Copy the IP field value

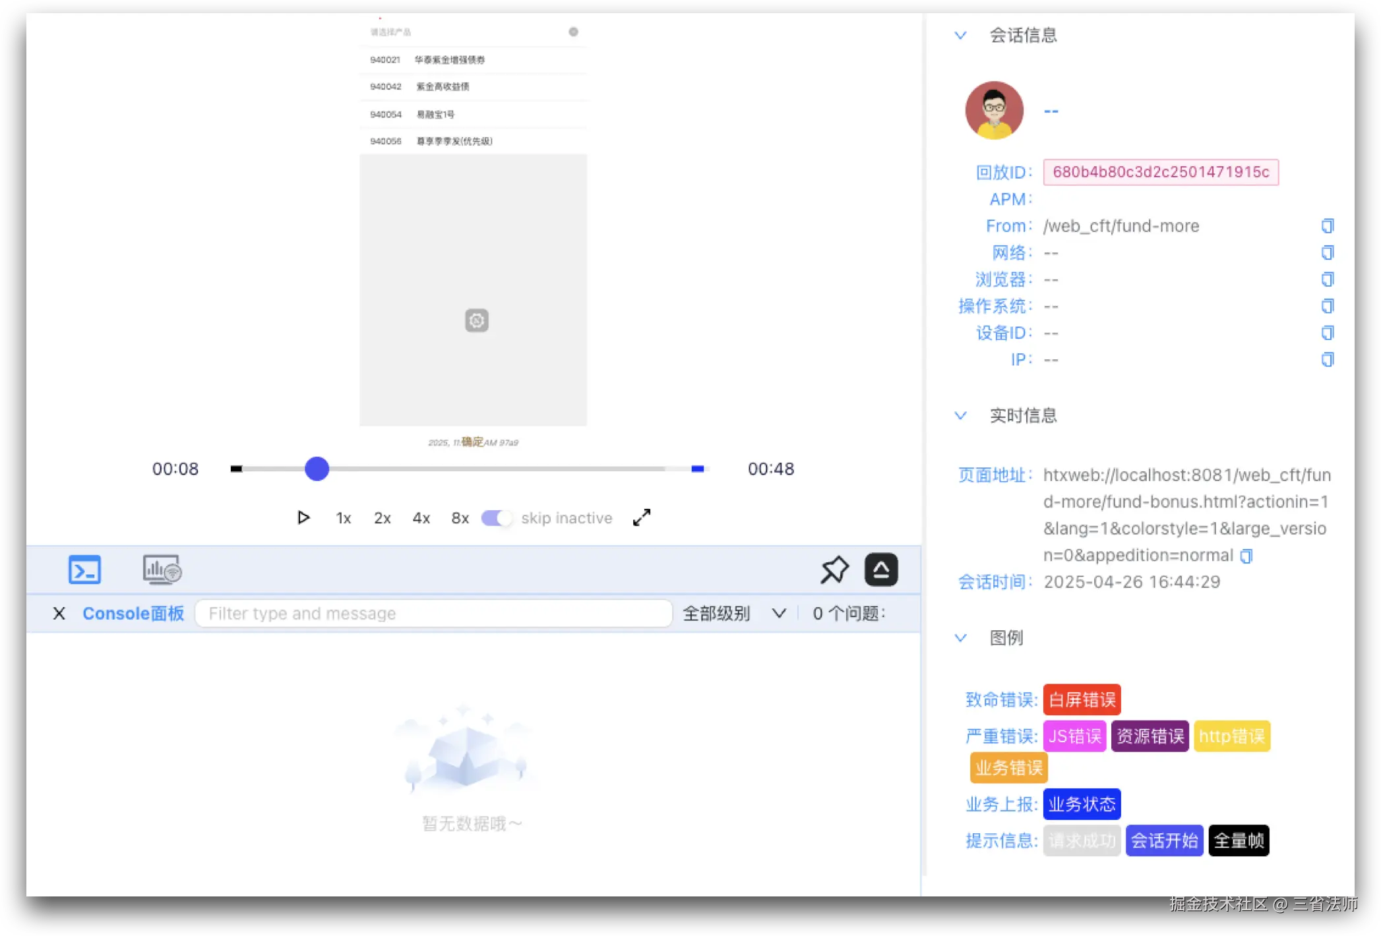click(1328, 360)
